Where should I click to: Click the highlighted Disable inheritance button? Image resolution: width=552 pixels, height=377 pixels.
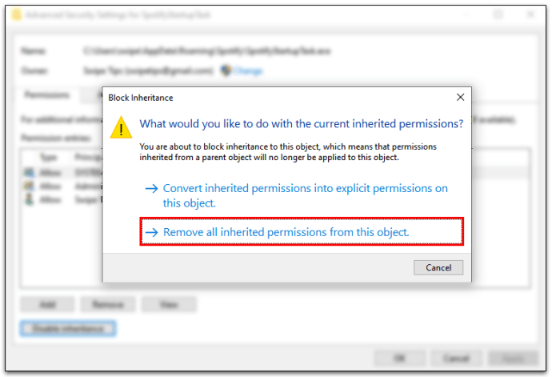(x=68, y=328)
